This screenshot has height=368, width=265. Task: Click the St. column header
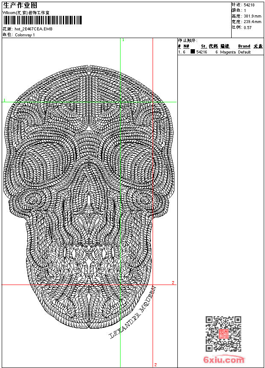(x=204, y=46)
